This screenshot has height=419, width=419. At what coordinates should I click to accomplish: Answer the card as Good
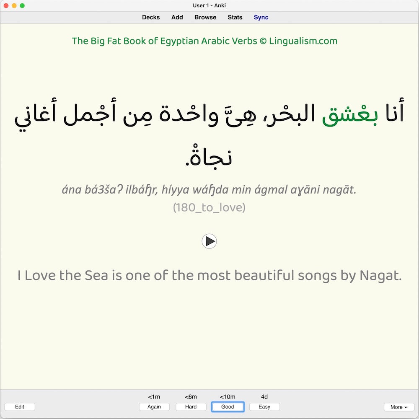tap(228, 407)
